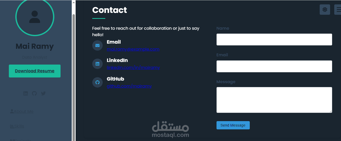Click the profile avatar picture
This screenshot has width=341, height=141.
35,17
